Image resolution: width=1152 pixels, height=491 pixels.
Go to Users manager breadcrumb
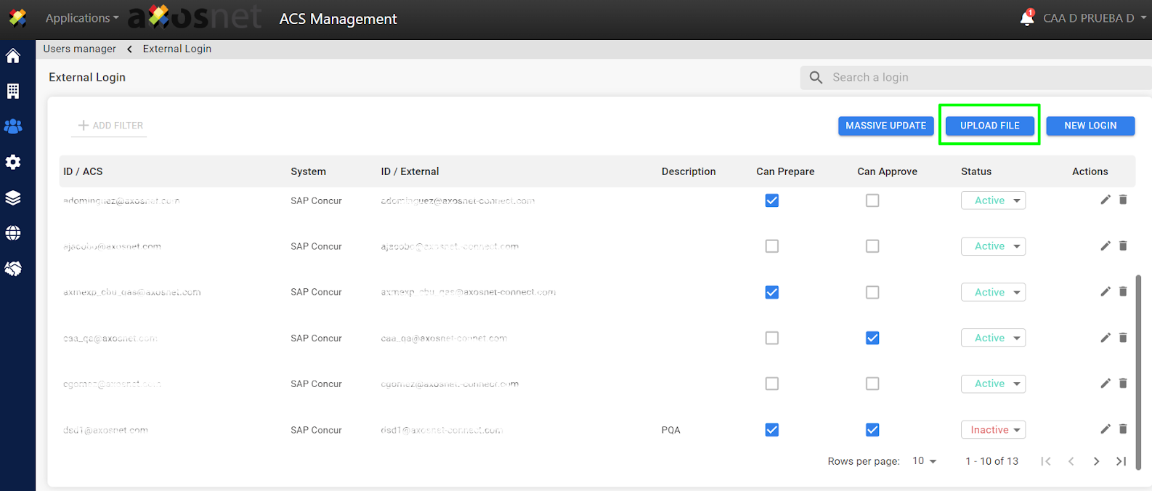click(79, 49)
